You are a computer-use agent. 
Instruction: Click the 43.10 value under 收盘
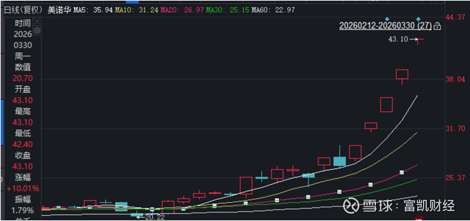point(23,166)
